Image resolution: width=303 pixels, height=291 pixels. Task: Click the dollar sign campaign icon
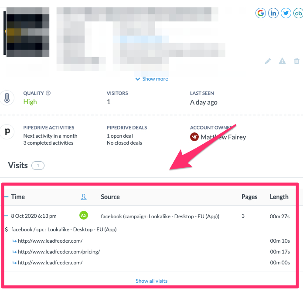(x=7, y=230)
